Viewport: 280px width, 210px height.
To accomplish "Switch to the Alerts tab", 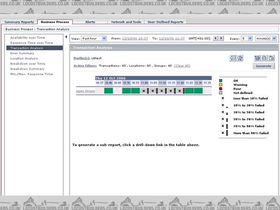I will pos(90,21).
